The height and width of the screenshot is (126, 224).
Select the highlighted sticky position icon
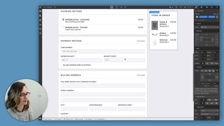coord(217,71)
